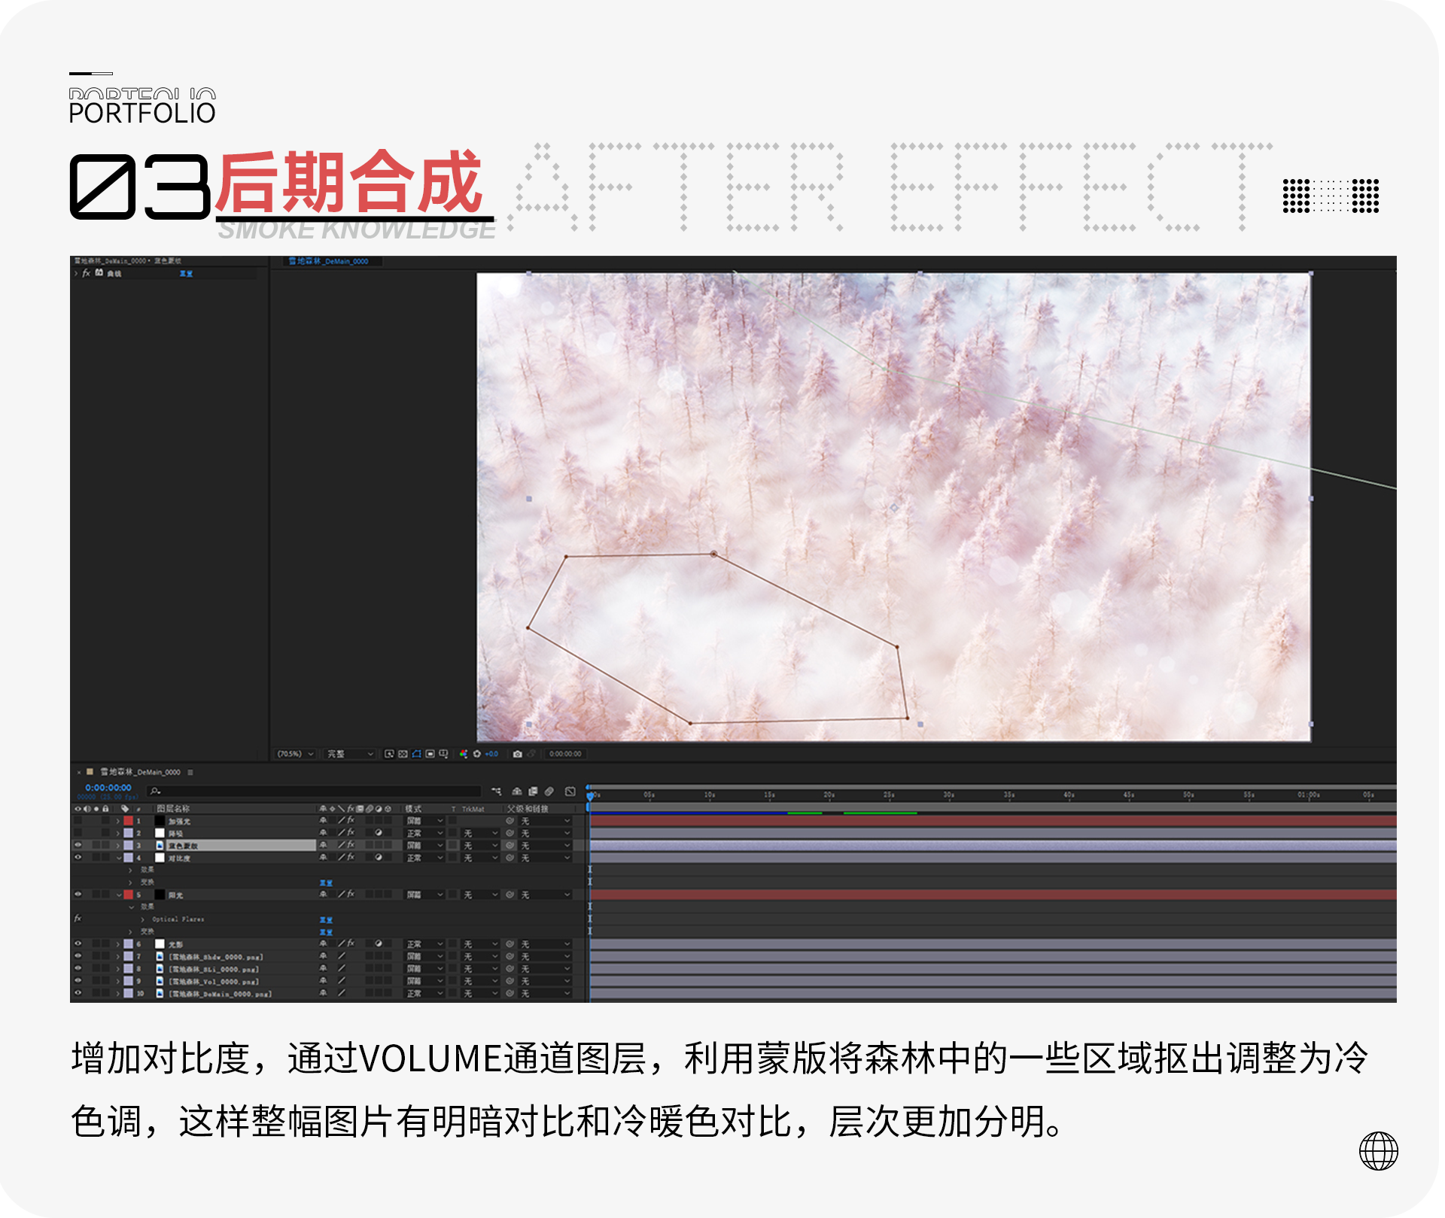
Task: Open the show channel RGB icon
Action: point(463,754)
